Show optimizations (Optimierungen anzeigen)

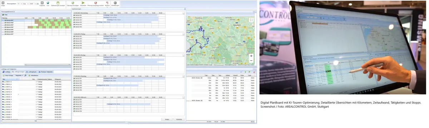coord(58,4)
